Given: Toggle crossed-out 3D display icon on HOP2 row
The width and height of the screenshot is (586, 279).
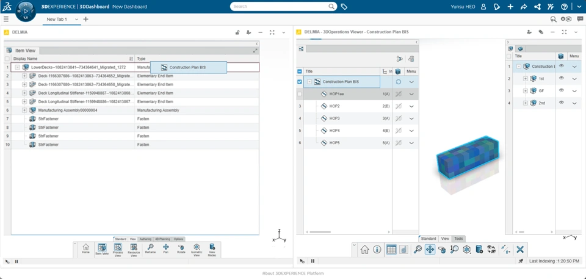Looking at the screenshot, I should [399, 106].
